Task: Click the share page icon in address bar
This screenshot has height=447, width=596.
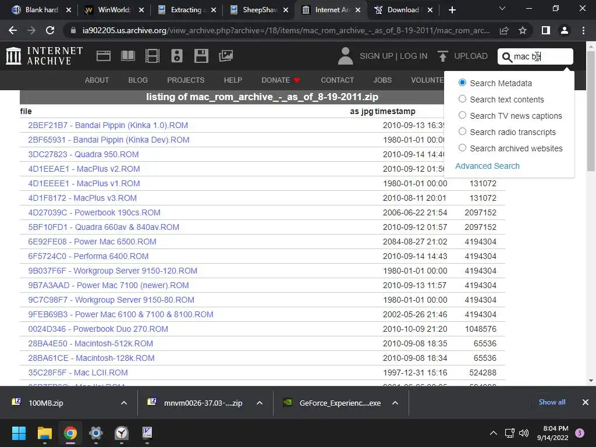Action: pos(504,30)
